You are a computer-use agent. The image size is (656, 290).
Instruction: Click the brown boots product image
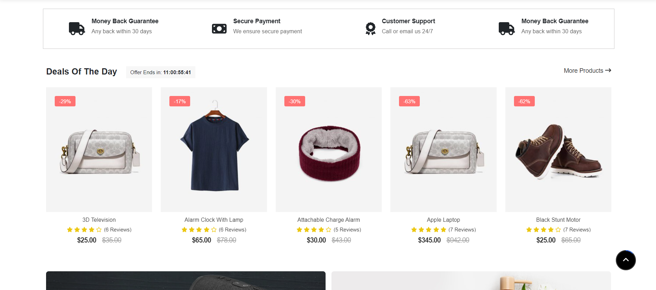[x=558, y=152]
